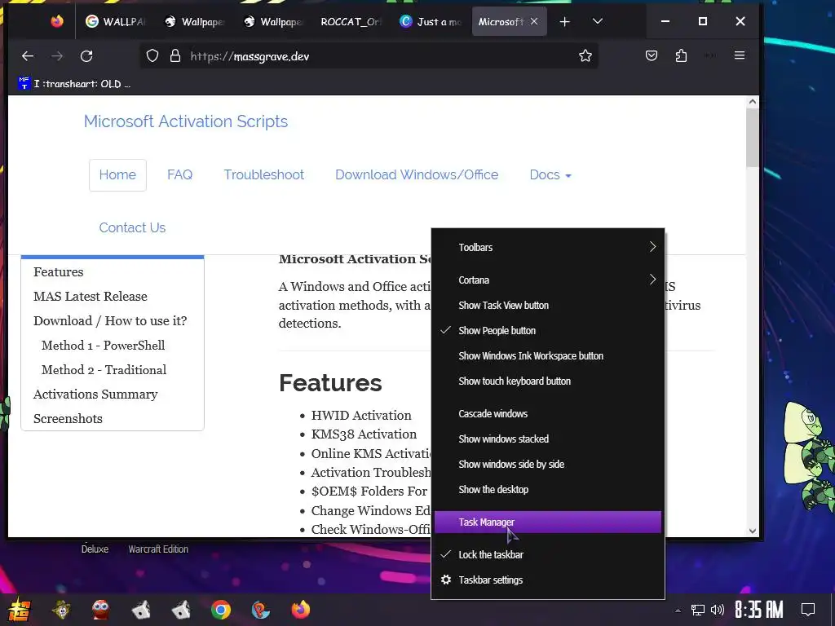Choose Show windows stacked
Screen dimensions: 835x626
(x=547, y=439)
